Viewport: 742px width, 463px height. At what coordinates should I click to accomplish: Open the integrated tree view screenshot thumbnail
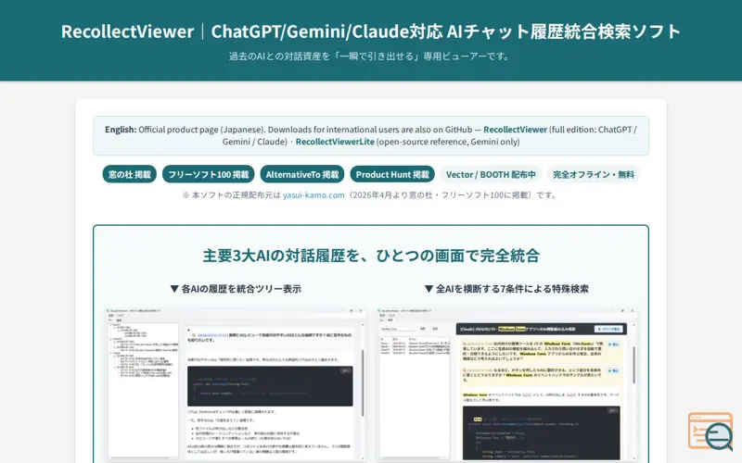tap(236, 384)
